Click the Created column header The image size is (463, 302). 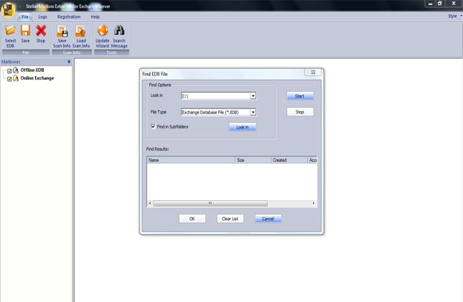click(x=289, y=160)
